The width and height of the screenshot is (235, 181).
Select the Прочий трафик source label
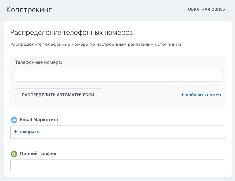tap(38, 154)
